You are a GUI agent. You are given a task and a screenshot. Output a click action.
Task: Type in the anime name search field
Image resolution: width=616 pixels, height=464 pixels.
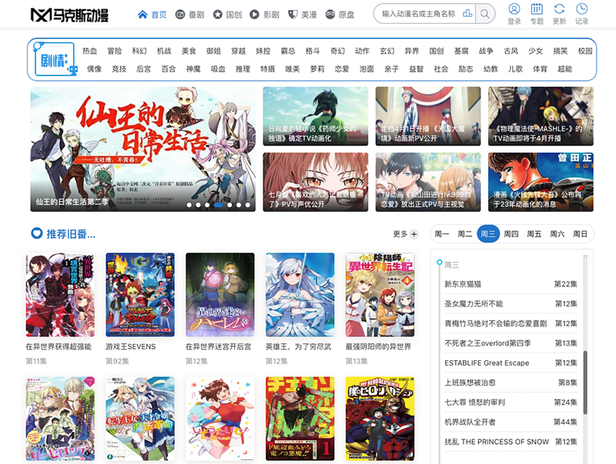pyautogui.click(x=418, y=14)
